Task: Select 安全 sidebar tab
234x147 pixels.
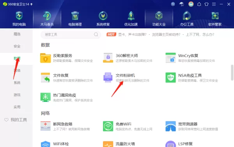Action: [x=17, y=46]
